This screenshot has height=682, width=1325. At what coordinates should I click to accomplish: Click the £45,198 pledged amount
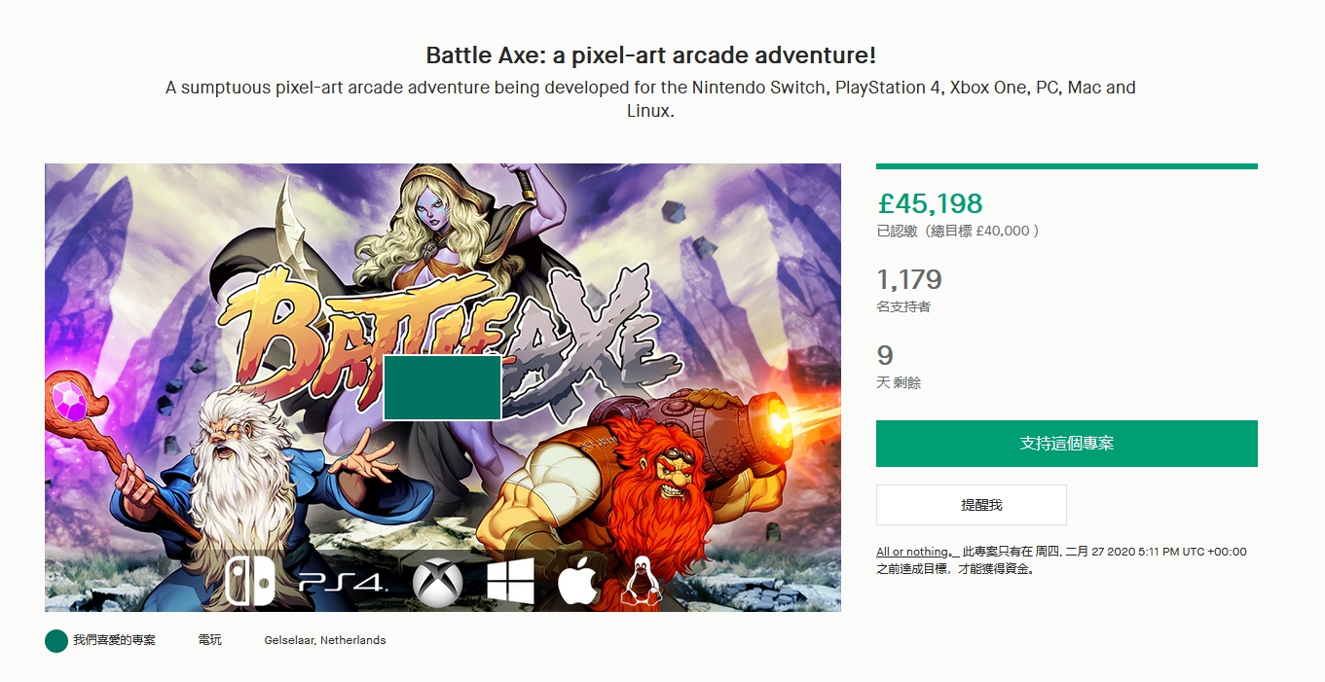coord(930,203)
